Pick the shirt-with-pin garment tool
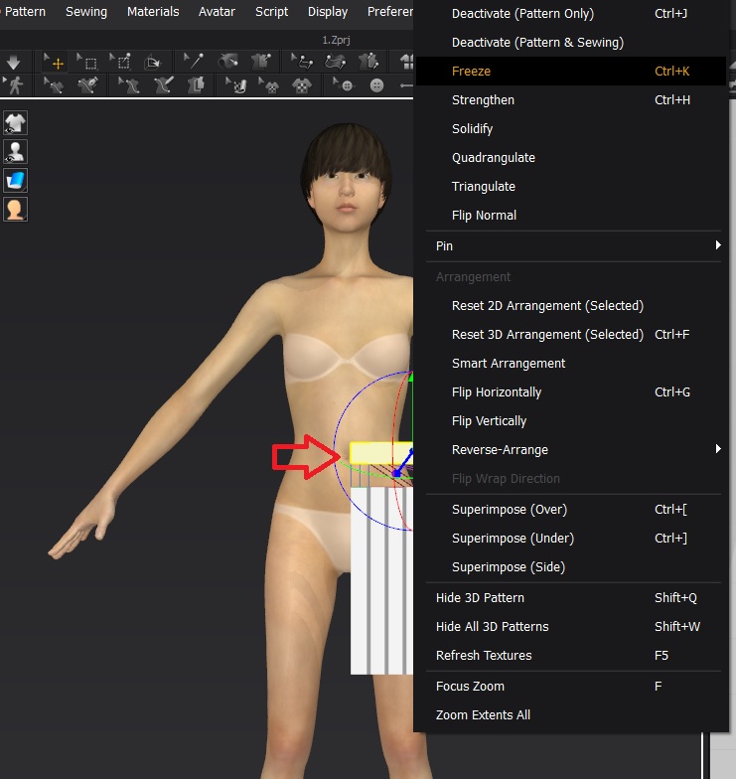This screenshot has width=736, height=779. (260, 62)
